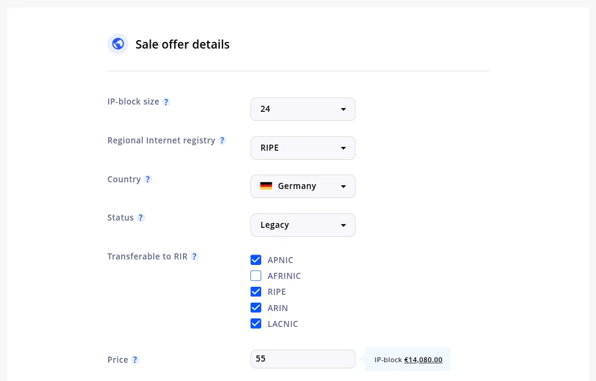
Task: Click the help icon next to Regional Internet registry
Action: 222,140
